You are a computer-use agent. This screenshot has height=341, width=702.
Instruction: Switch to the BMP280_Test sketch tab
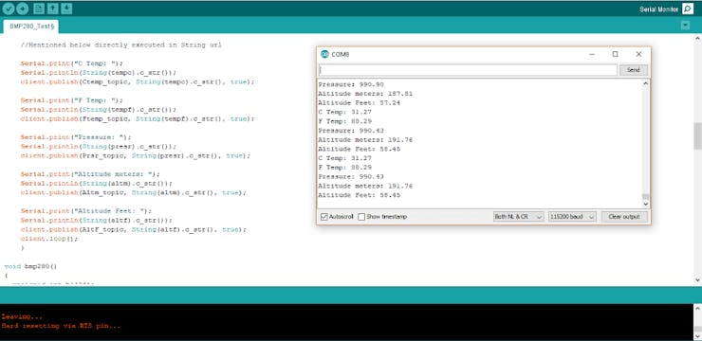point(32,27)
